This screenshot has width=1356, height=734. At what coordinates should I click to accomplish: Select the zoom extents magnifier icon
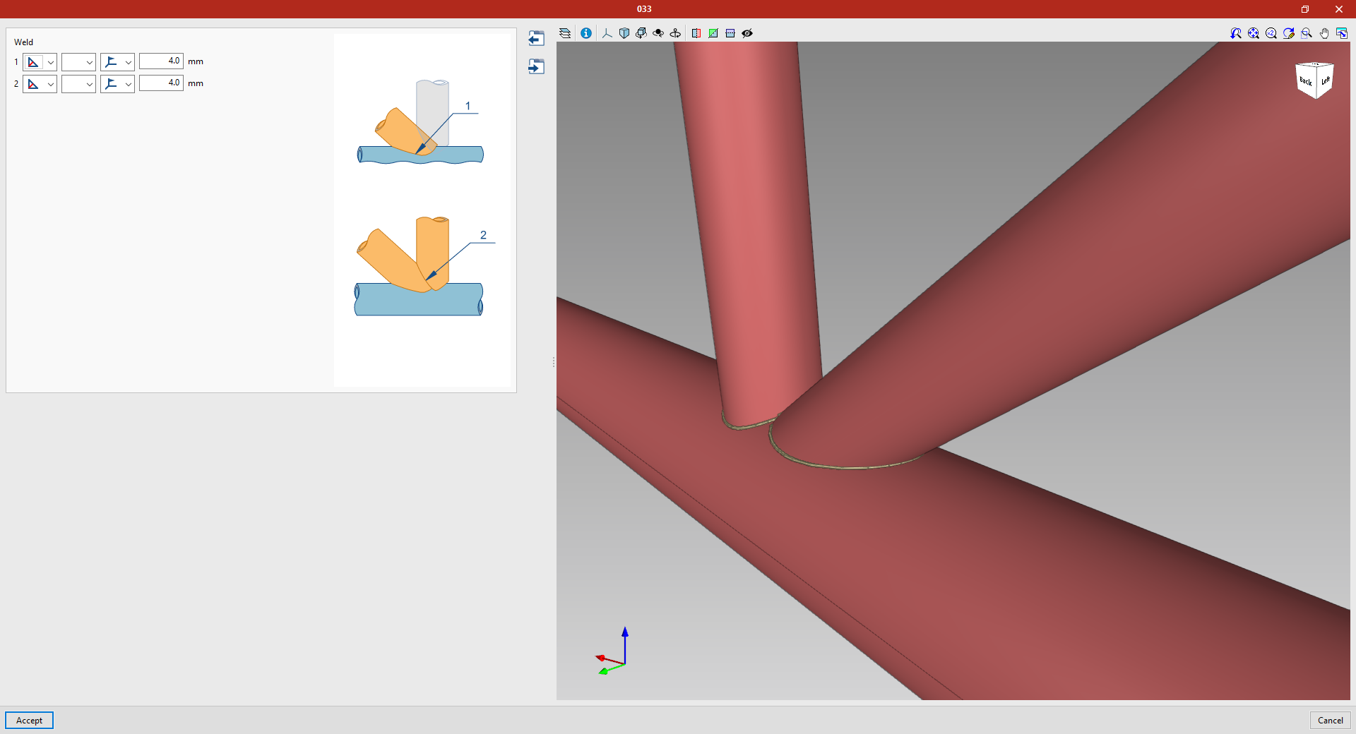[x=1254, y=33]
